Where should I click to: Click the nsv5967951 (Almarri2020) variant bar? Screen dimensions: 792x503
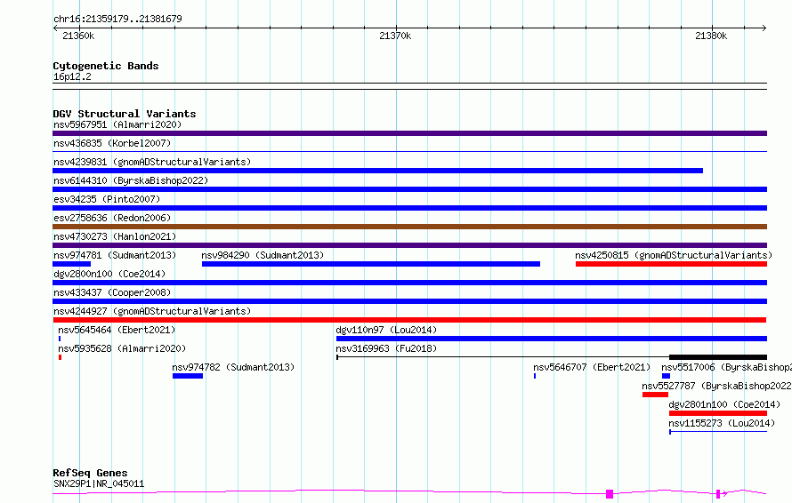coord(409,133)
